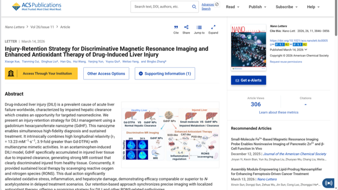Go to Vol 26/Issue 11 breadcrumb
The width and height of the screenshot is (338, 190).
pos(42,27)
